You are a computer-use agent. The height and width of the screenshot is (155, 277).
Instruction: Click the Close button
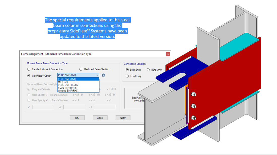(100, 118)
